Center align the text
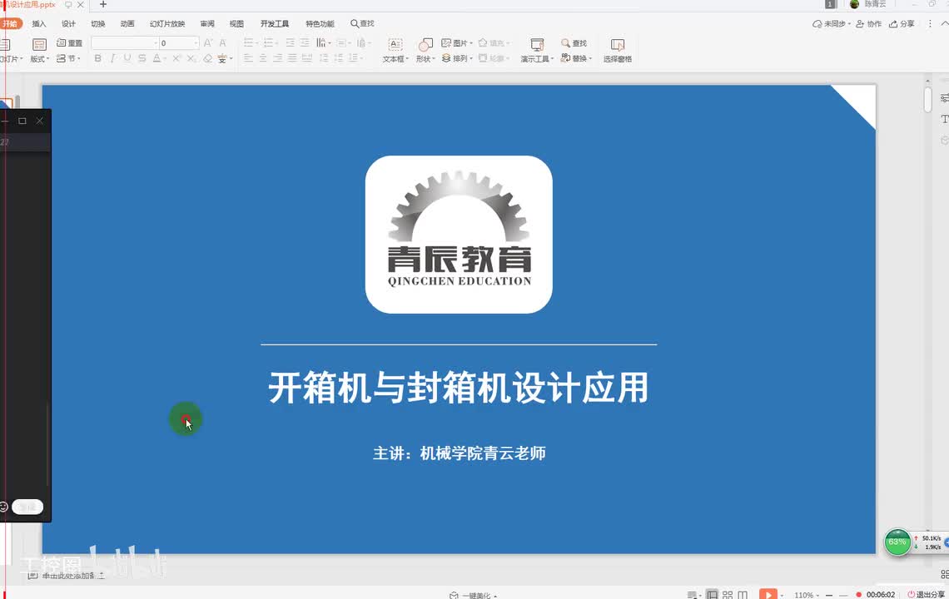 [x=263, y=58]
